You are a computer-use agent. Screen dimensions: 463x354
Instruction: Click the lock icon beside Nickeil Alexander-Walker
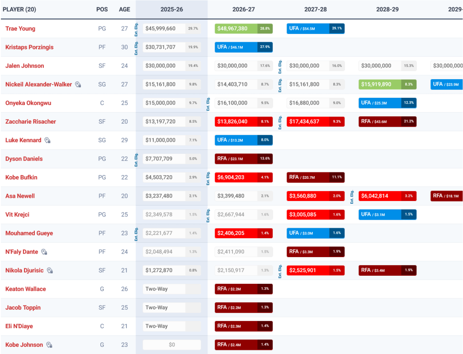point(78,84)
